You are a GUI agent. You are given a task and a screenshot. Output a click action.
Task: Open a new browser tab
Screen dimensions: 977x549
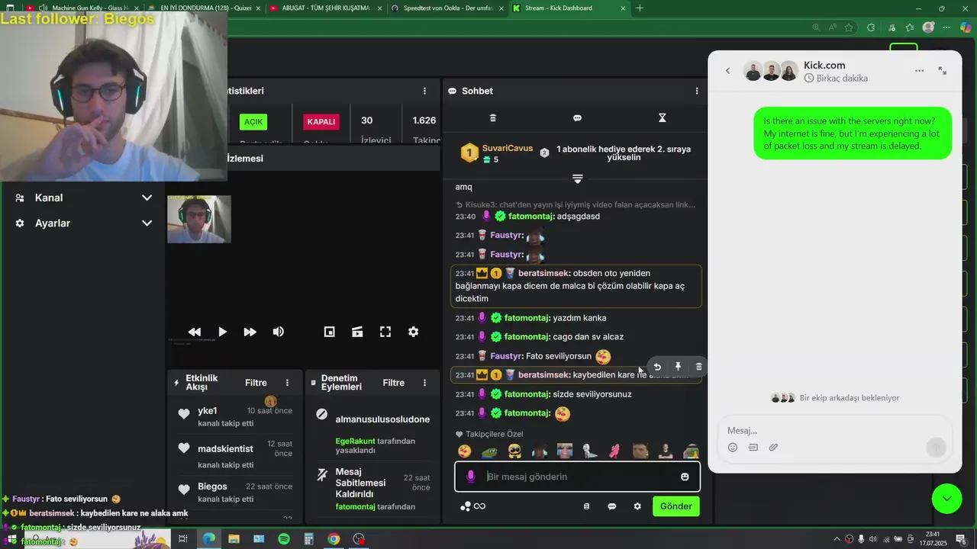point(640,8)
